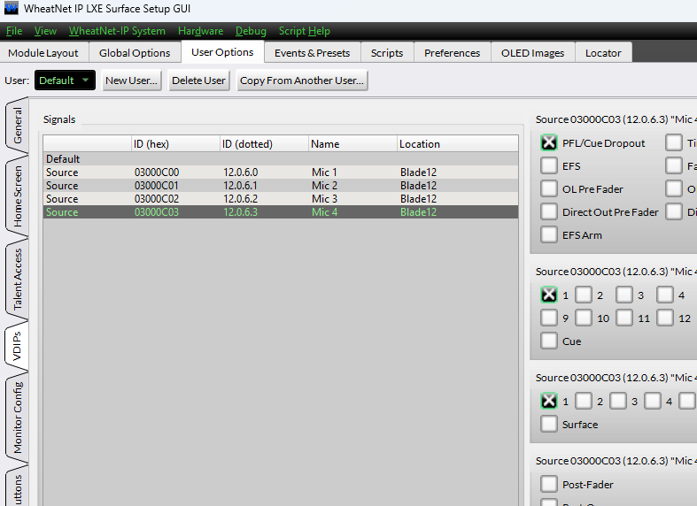Toggle checkbox 11 in middle group
697x506 pixels.
(x=624, y=318)
